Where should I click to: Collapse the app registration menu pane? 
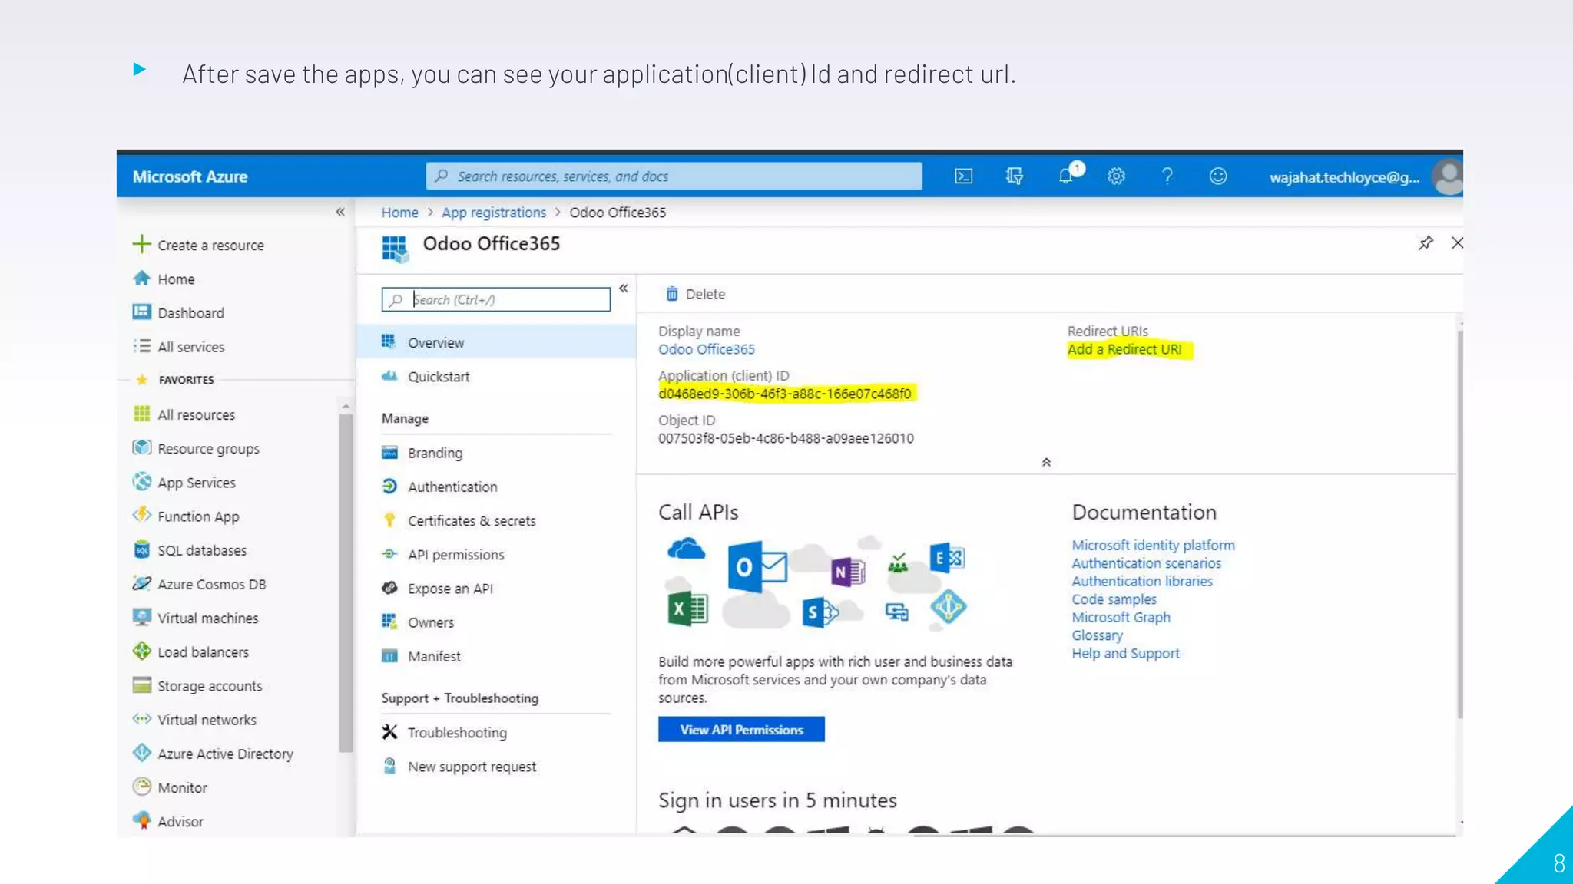click(x=624, y=289)
